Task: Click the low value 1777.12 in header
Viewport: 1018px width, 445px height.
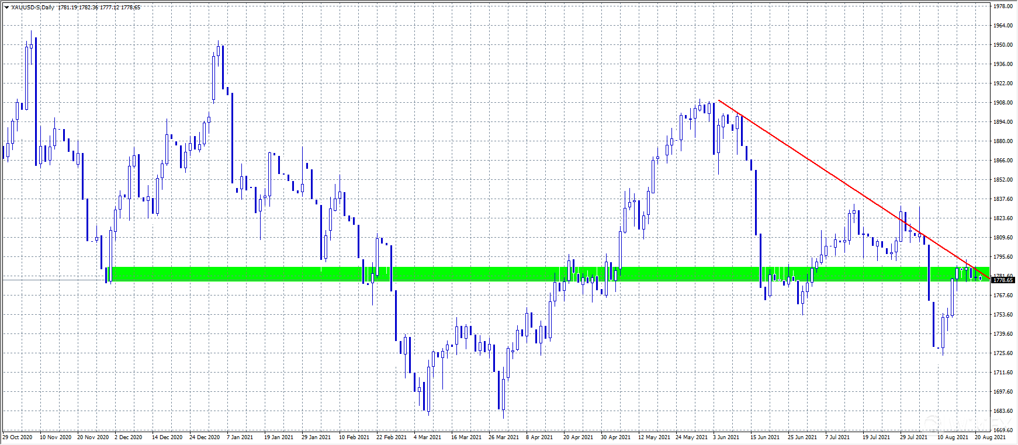Action: (110, 8)
